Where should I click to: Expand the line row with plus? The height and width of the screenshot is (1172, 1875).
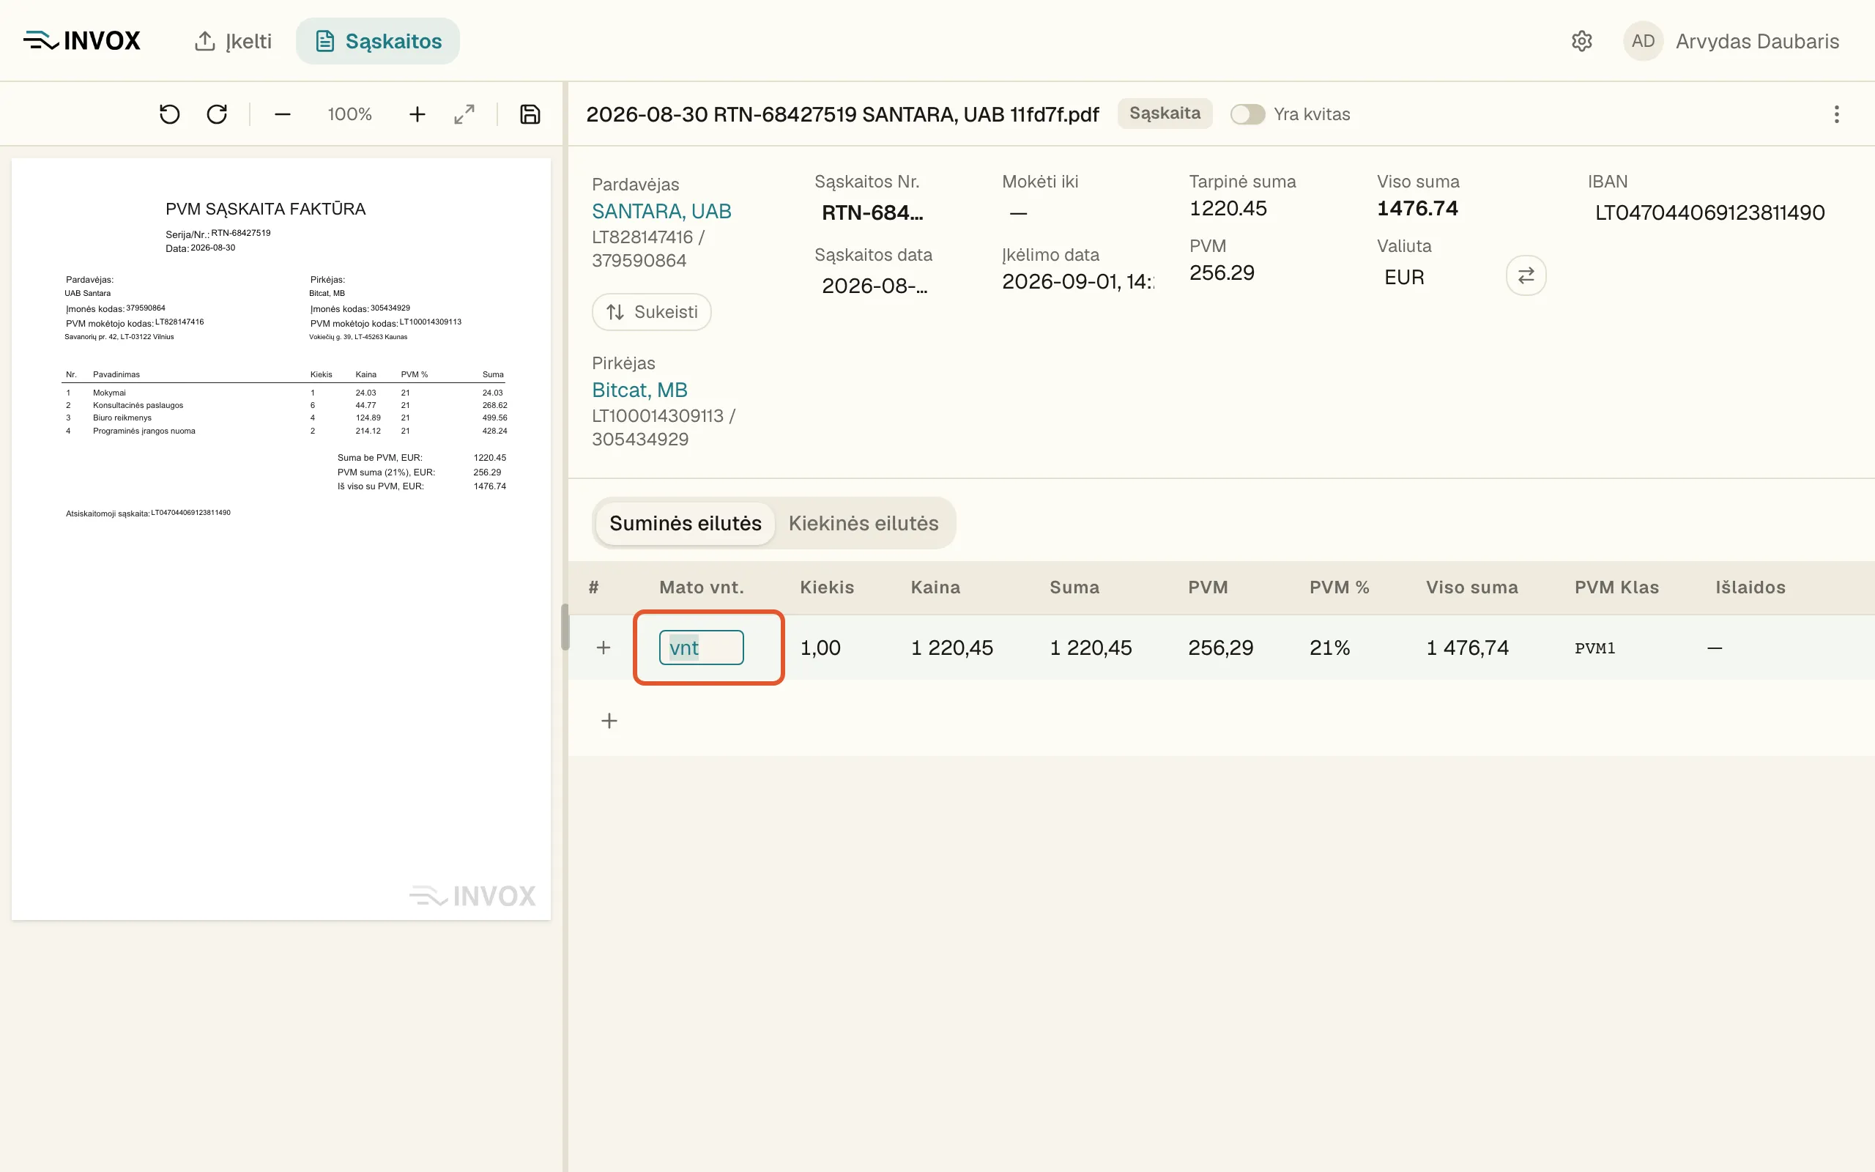(604, 648)
